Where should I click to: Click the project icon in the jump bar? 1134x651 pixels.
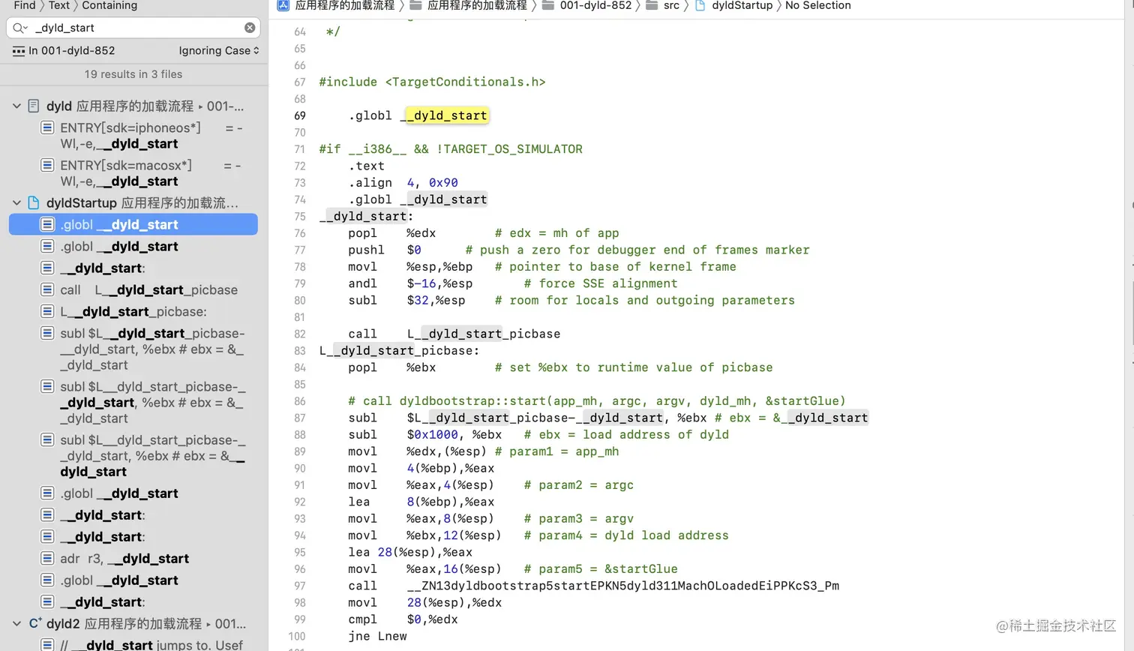click(x=283, y=6)
